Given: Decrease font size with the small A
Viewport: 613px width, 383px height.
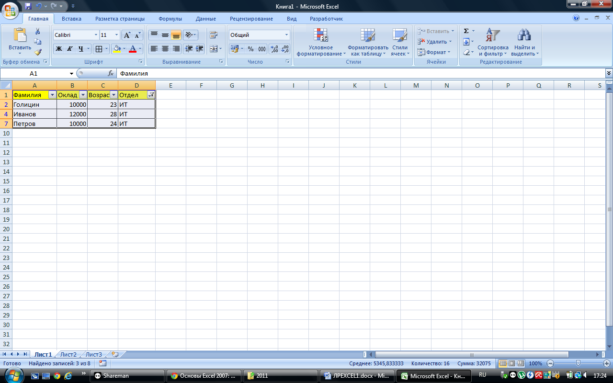Looking at the screenshot, I should [138, 35].
